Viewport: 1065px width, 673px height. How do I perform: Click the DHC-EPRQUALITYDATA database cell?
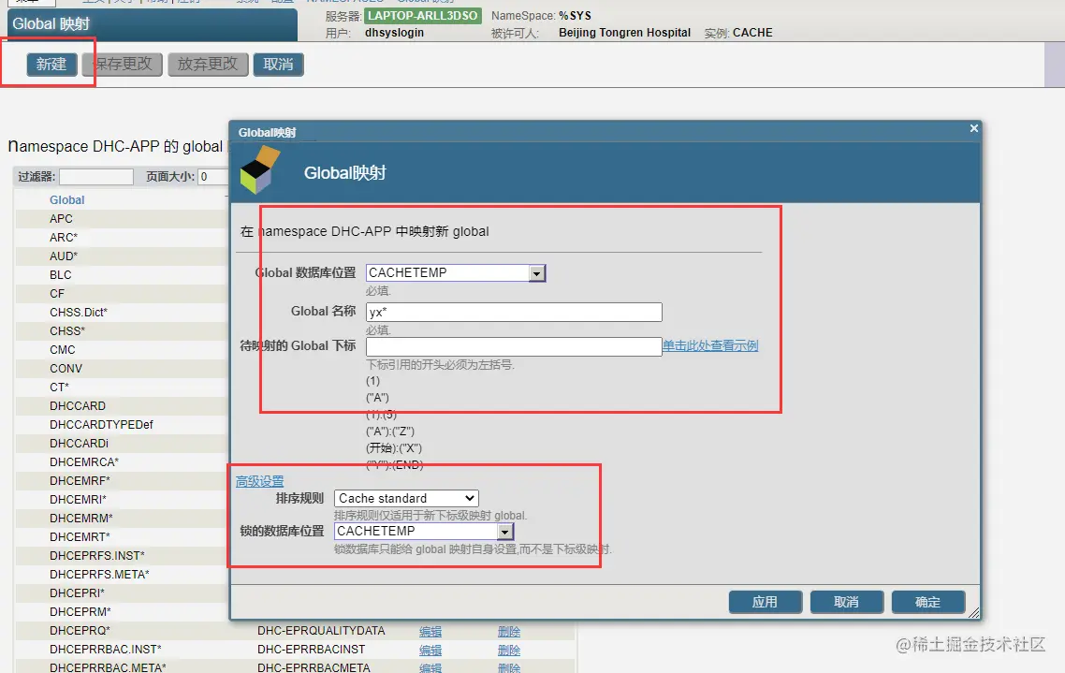pyautogui.click(x=321, y=631)
